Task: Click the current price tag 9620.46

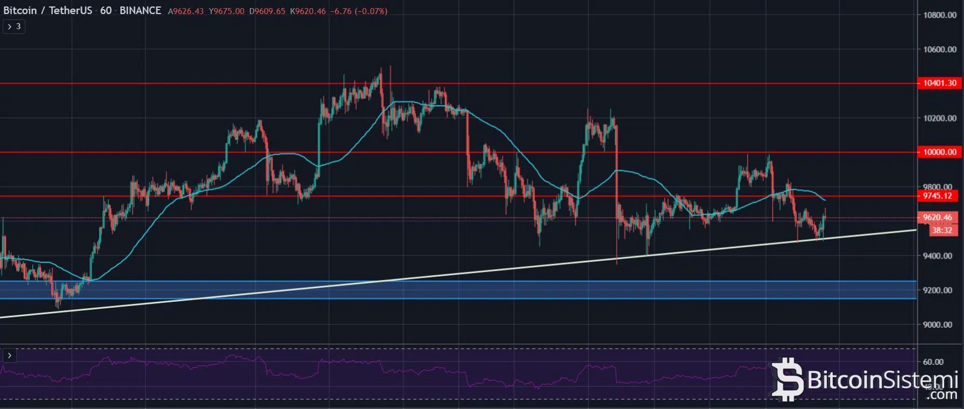Action: point(937,218)
